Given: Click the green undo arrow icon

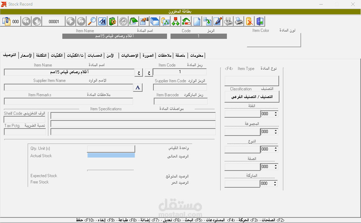Looking at the screenshot, I should pos(186,21).
